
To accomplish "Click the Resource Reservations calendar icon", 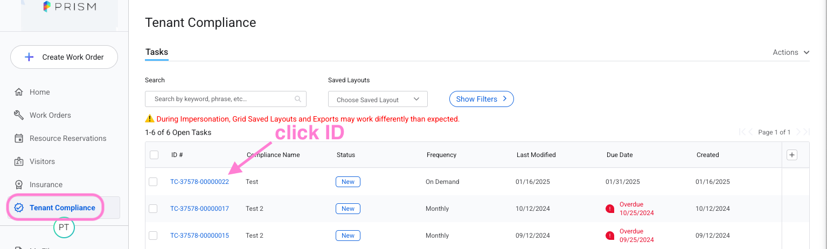I will tap(19, 138).
